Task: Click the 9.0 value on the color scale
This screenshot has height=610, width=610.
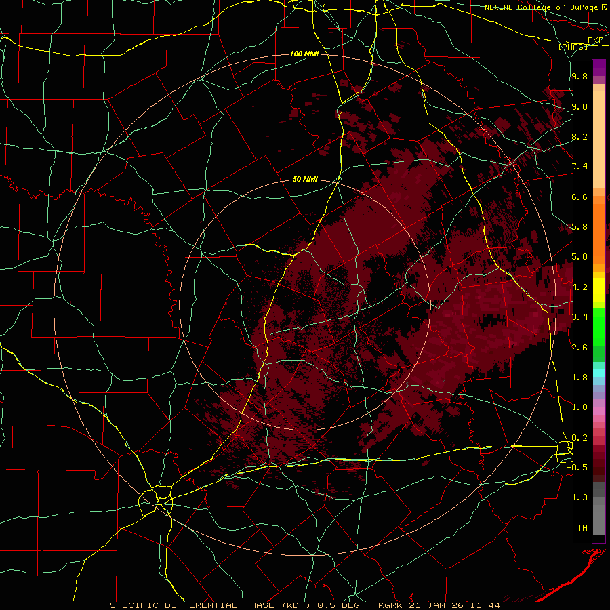Action: point(579,106)
